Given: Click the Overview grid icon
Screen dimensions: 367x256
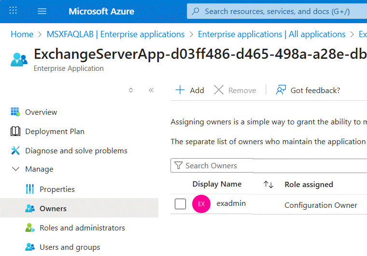Looking at the screenshot, I should tap(15, 112).
